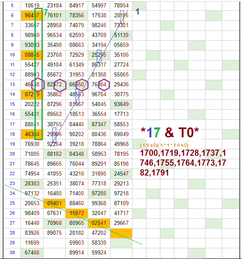
Task: Click the number list starting 1700,1719
Action: (183, 163)
